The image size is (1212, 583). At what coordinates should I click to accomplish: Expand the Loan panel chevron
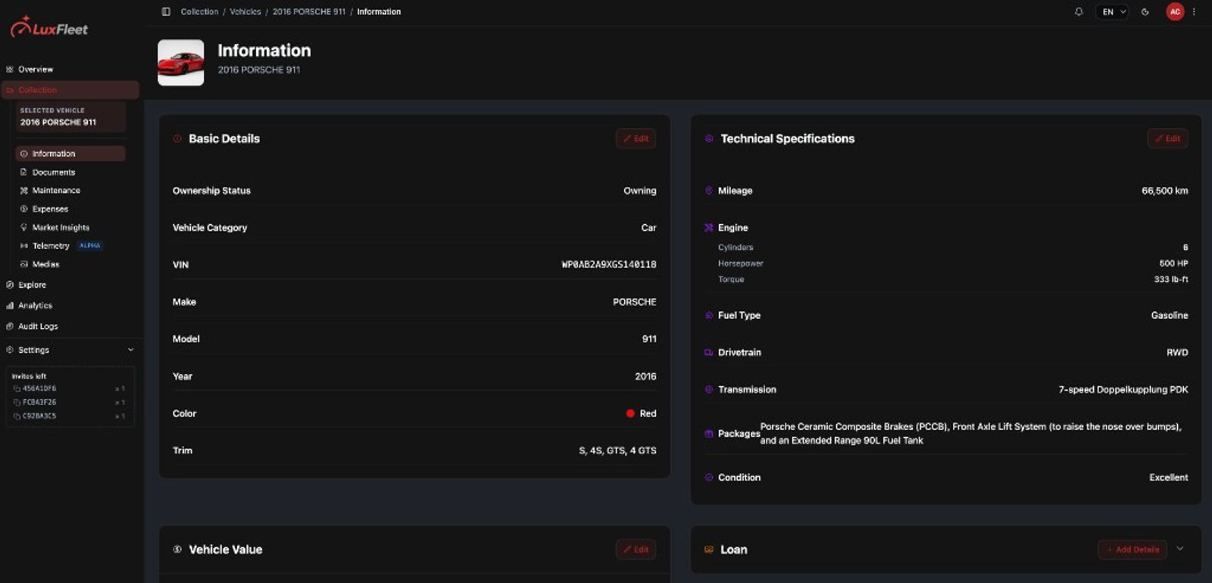1180,549
